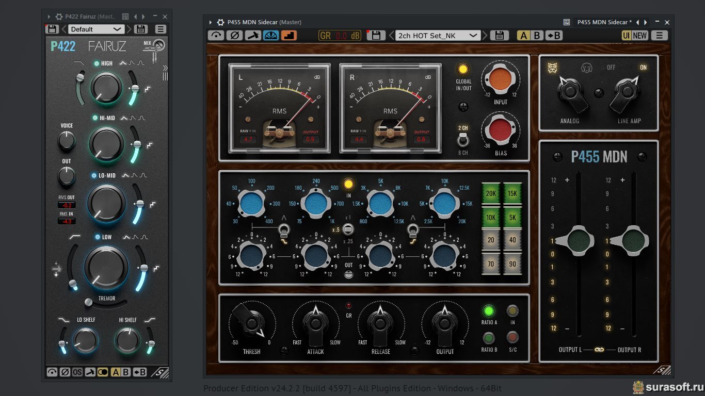This screenshot has width=705, height=396.
Task: Click the hammer icon in P455 MDN toolbar
Action: click(x=252, y=36)
